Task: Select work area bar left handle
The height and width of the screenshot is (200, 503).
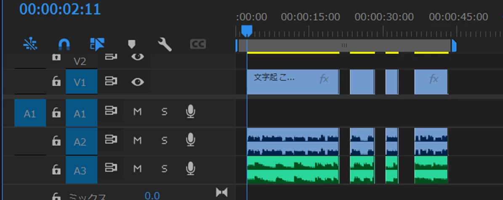Action: 237,45
